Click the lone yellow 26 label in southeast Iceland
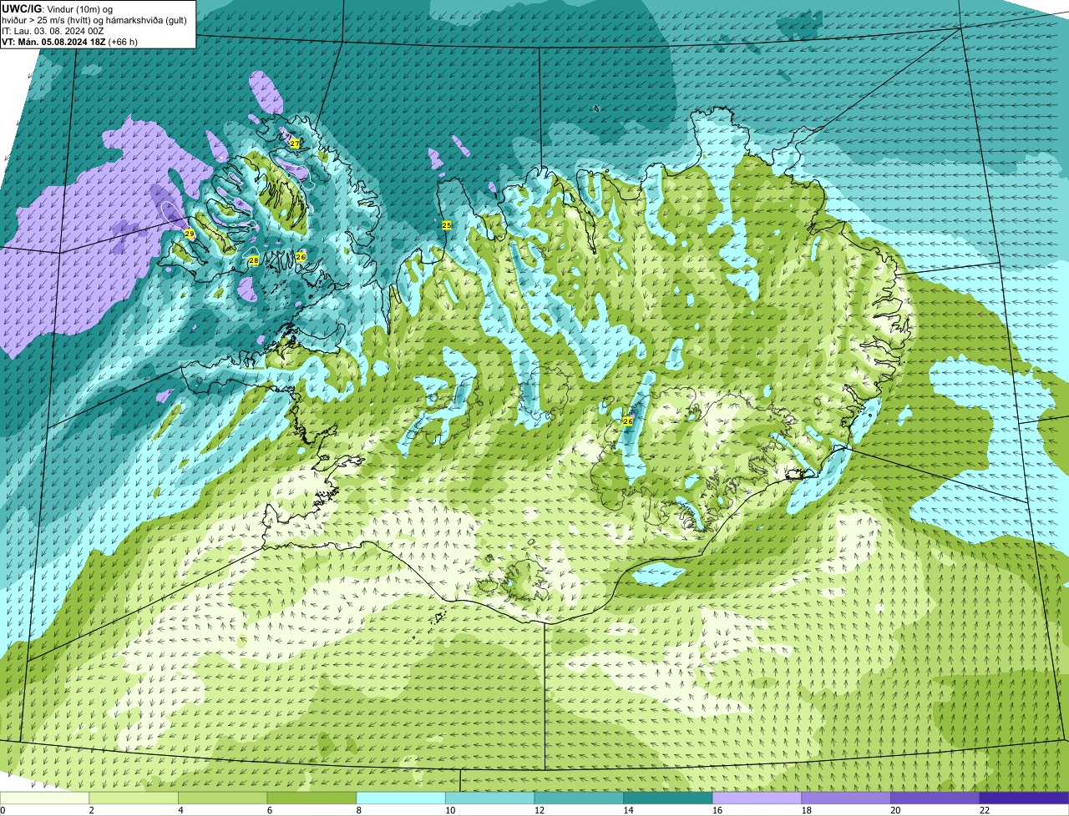This screenshot has height=816, width=1069. 628,421
